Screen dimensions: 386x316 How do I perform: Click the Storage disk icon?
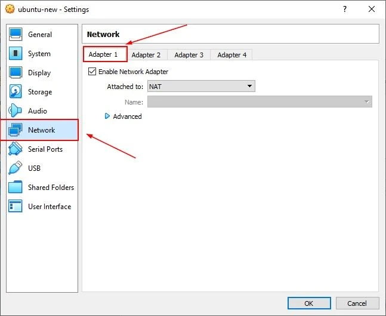(x=16, y=92)
